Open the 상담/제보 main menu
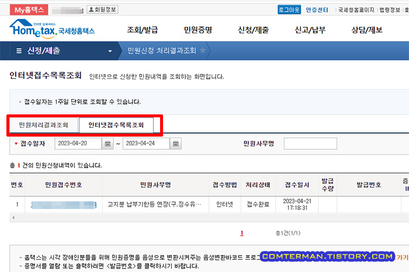409x272 pixels. point(367,30)
